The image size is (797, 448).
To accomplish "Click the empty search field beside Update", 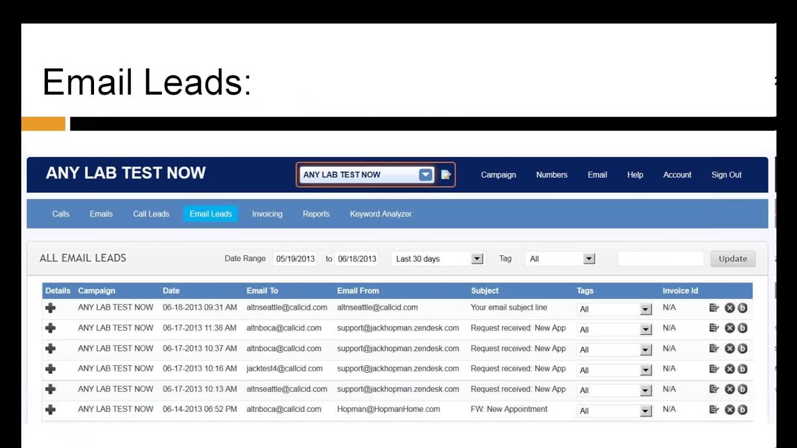I will [x=661, y=259].
